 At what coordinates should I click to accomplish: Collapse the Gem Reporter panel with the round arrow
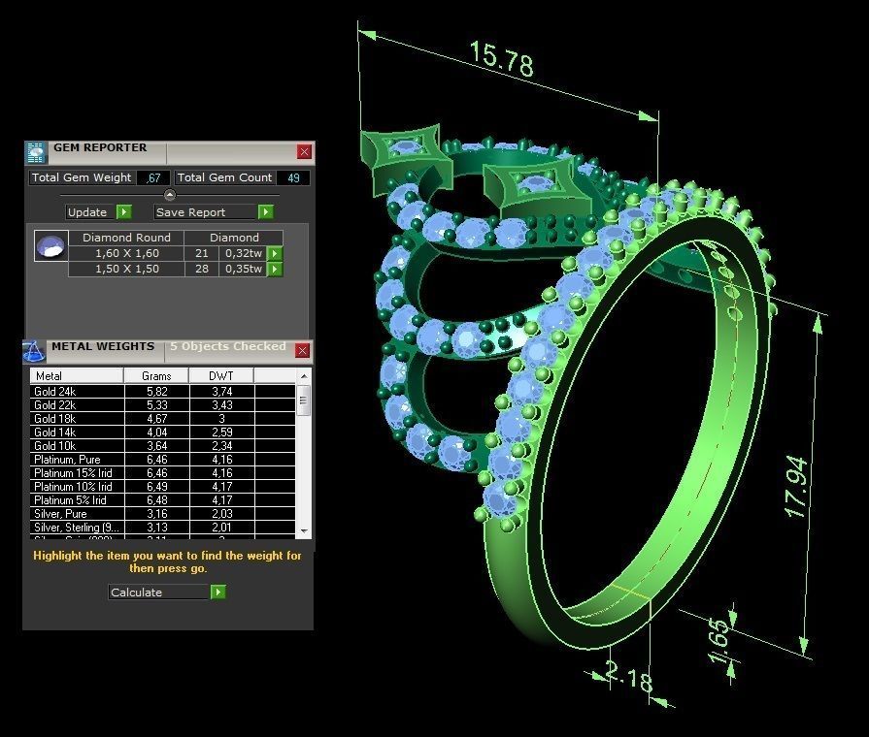point(170,195)
